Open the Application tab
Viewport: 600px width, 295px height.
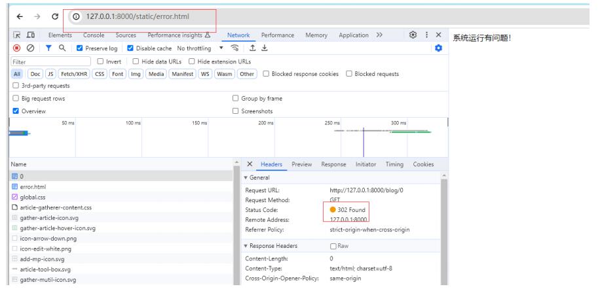[x=354, y=35]
